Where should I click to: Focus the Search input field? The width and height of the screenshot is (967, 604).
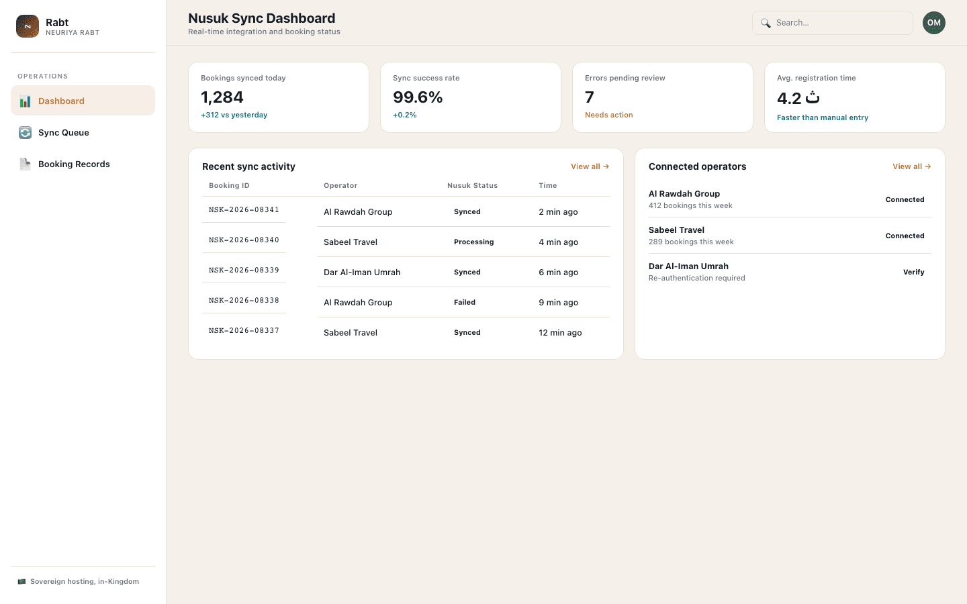pyautogui.click(x=833, y=23)
